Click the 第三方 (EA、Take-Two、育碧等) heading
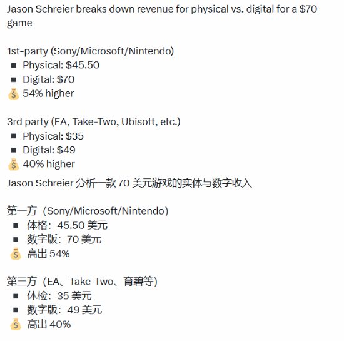344x341 pixels. [82, 282]
